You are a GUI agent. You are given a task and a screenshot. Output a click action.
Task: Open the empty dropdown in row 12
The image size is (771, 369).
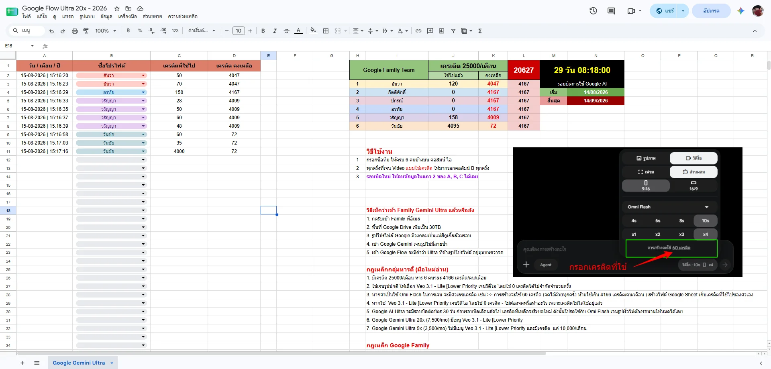click(x=143, y=160)
